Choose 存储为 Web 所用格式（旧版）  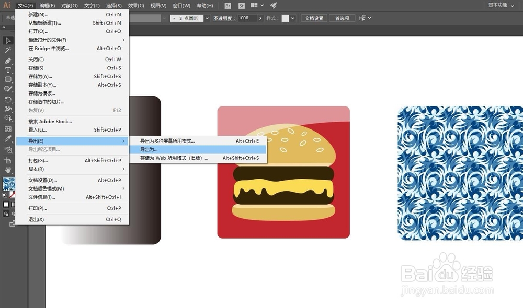[198, 158]
